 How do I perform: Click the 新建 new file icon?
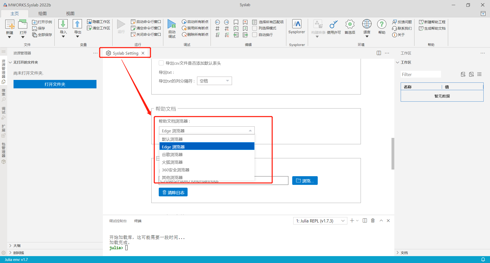tap(10, 25)
